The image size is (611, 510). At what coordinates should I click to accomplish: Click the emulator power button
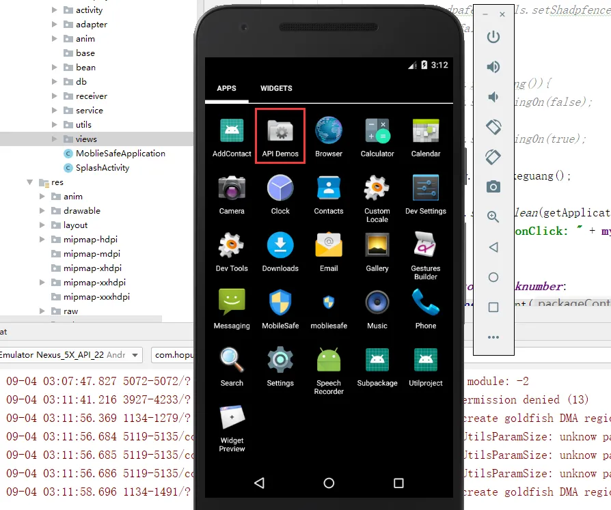tap(493, 37)
